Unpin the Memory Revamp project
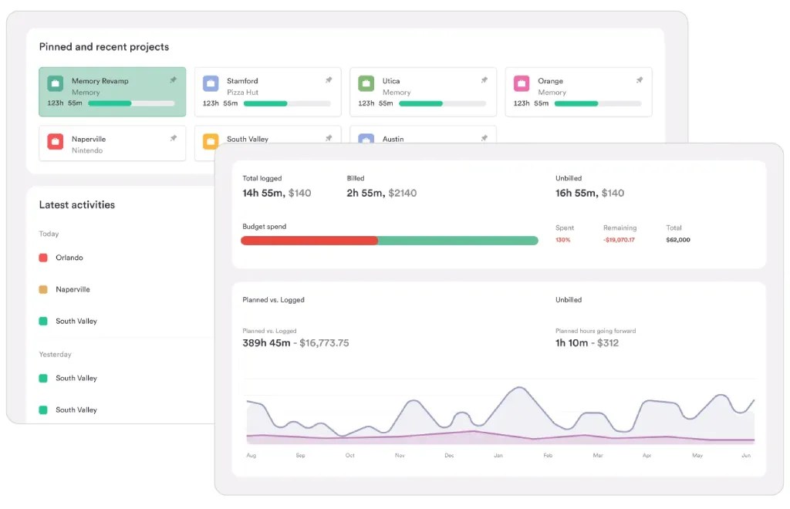Image resolution: width=790 pixels, height=509 pixels. pyautogui.click(x=174, y=79)
